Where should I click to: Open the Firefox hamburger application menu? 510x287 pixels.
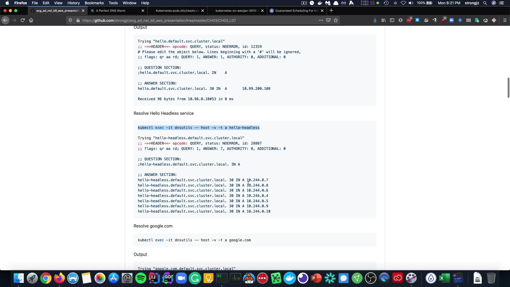505,20
